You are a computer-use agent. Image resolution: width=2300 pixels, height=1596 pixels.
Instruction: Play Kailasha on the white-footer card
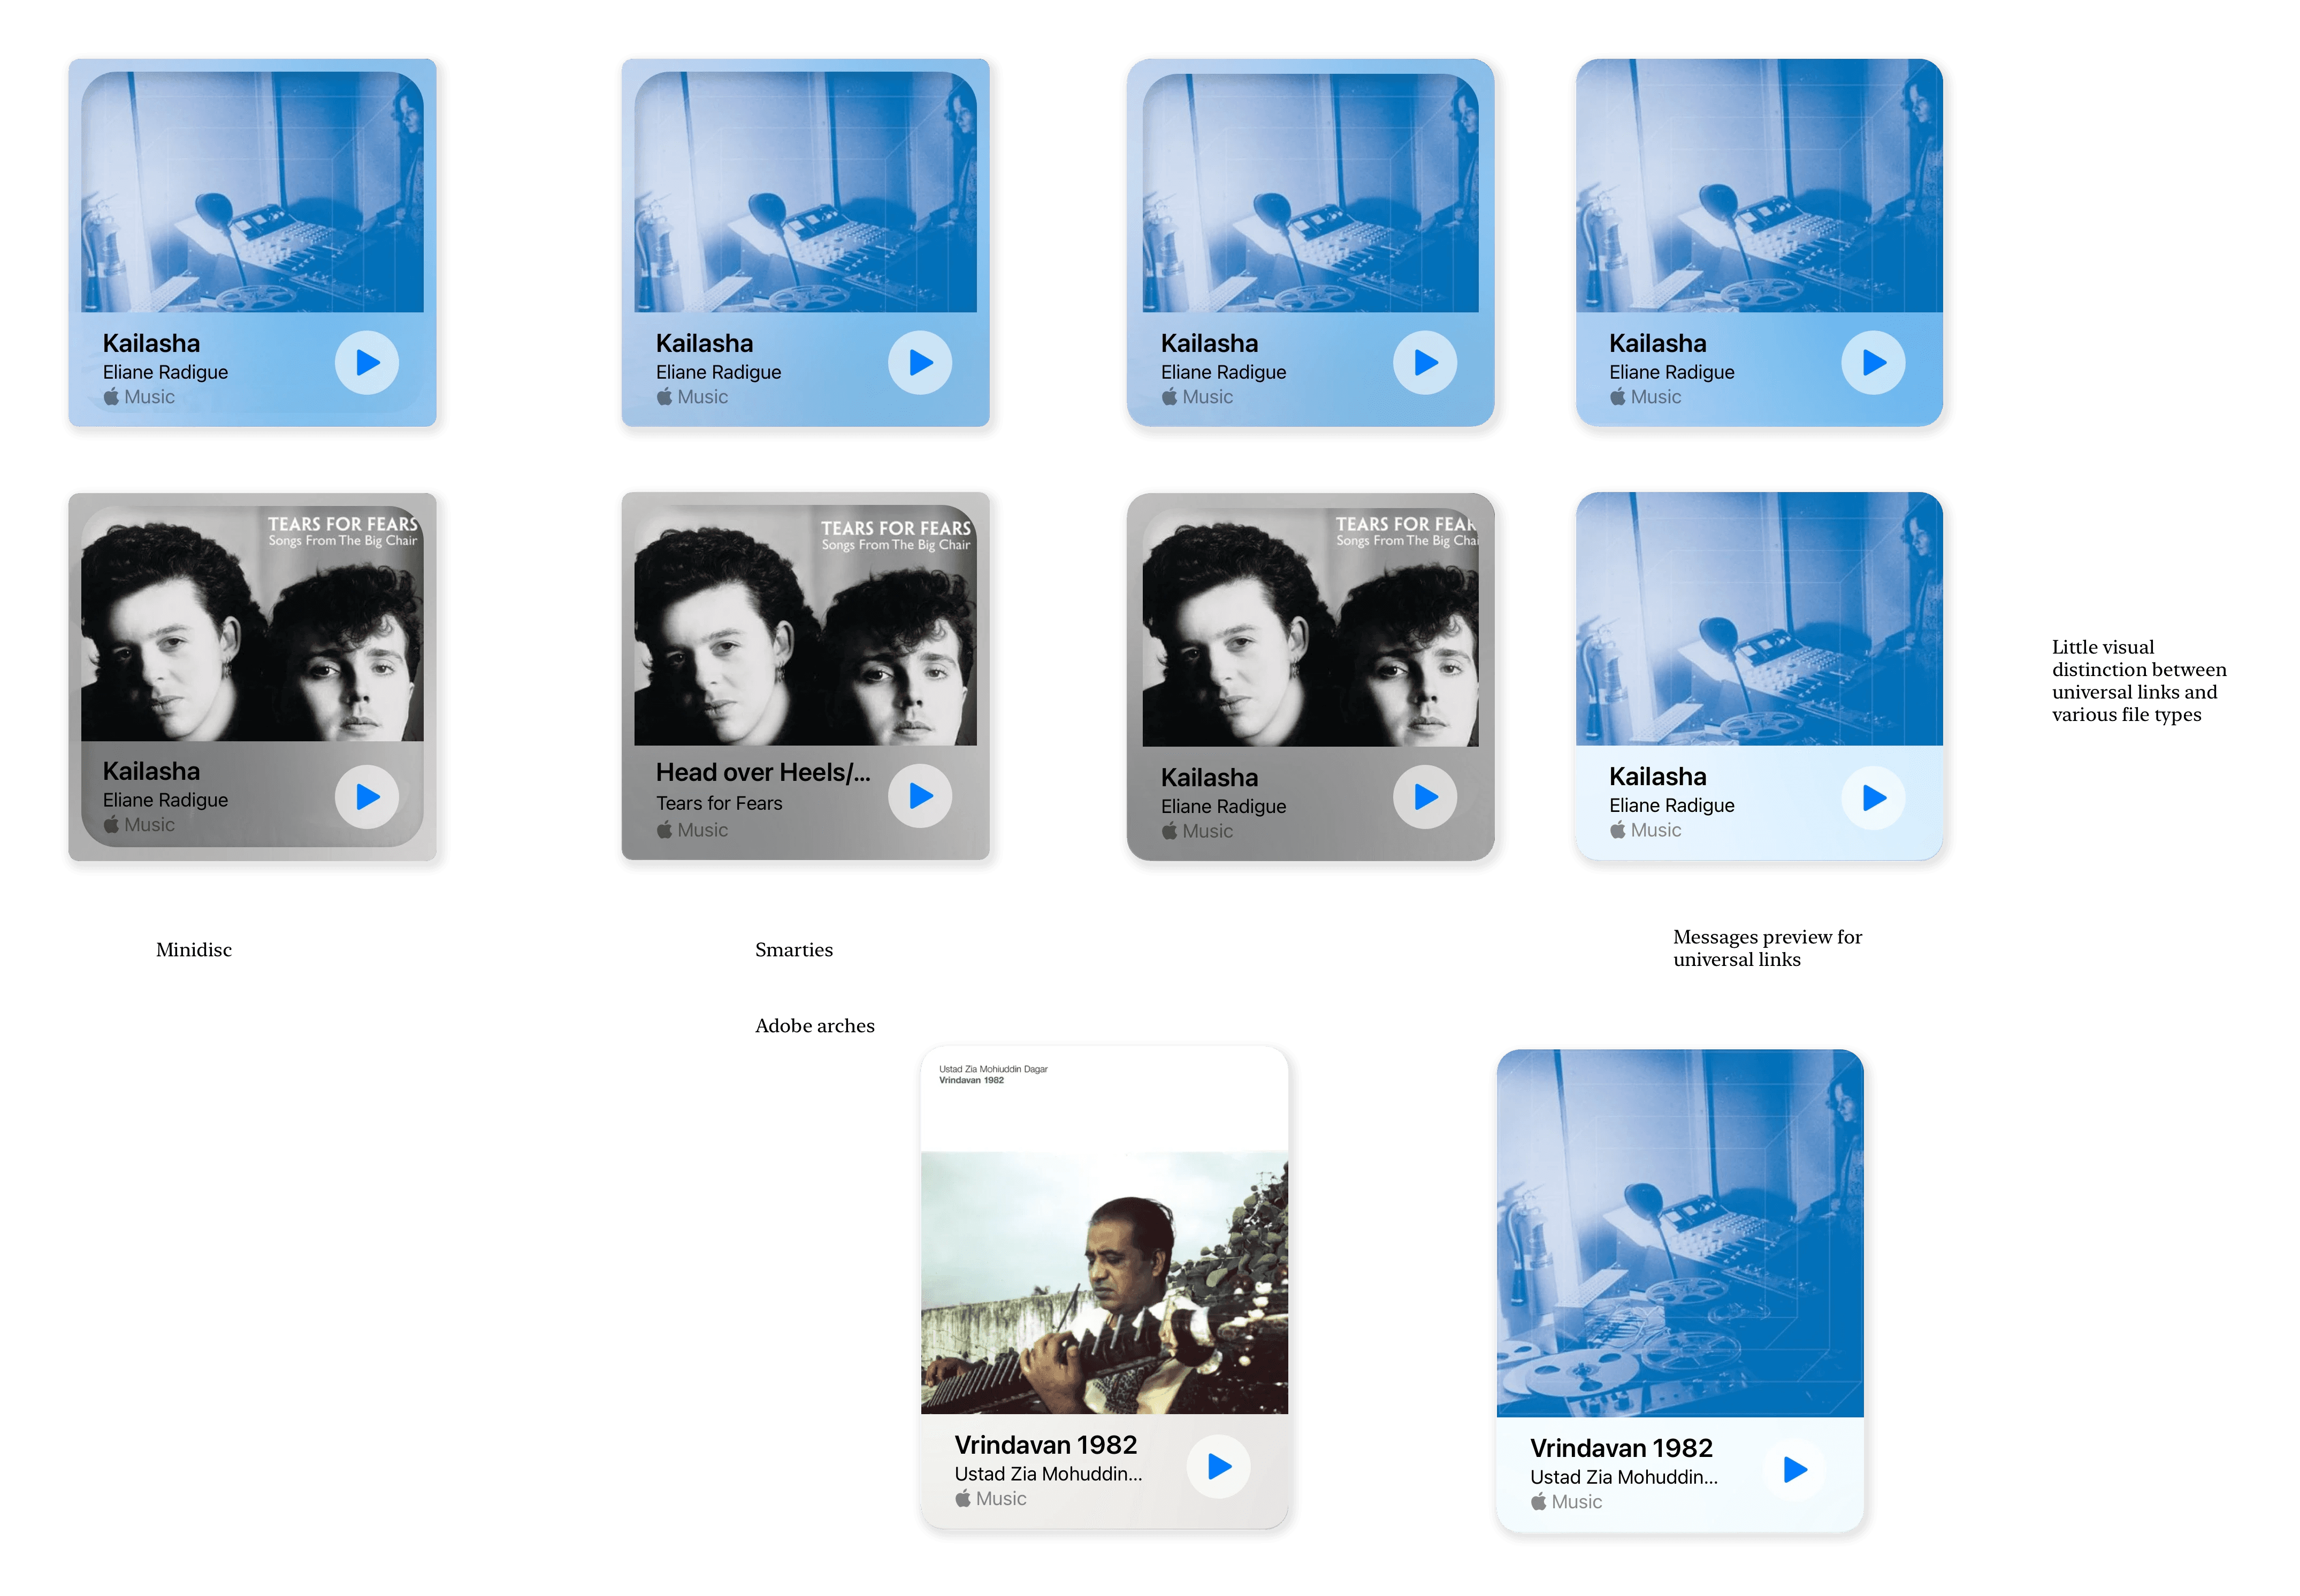click(1873, 797)
